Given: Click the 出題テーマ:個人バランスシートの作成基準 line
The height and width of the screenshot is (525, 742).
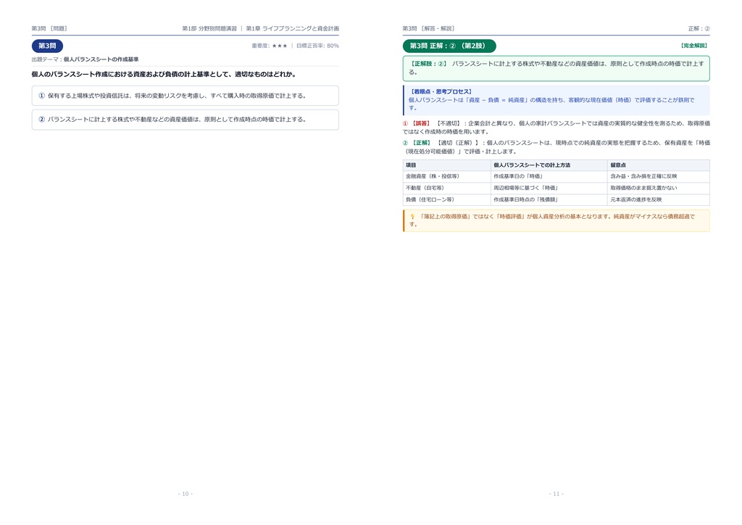Looking at the screenshot, I should (x=86, y=59).
